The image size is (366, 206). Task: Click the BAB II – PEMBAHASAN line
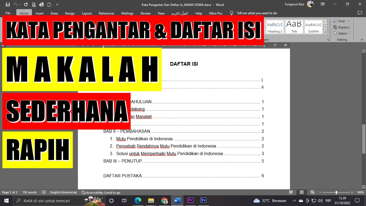tap(184, 131)
